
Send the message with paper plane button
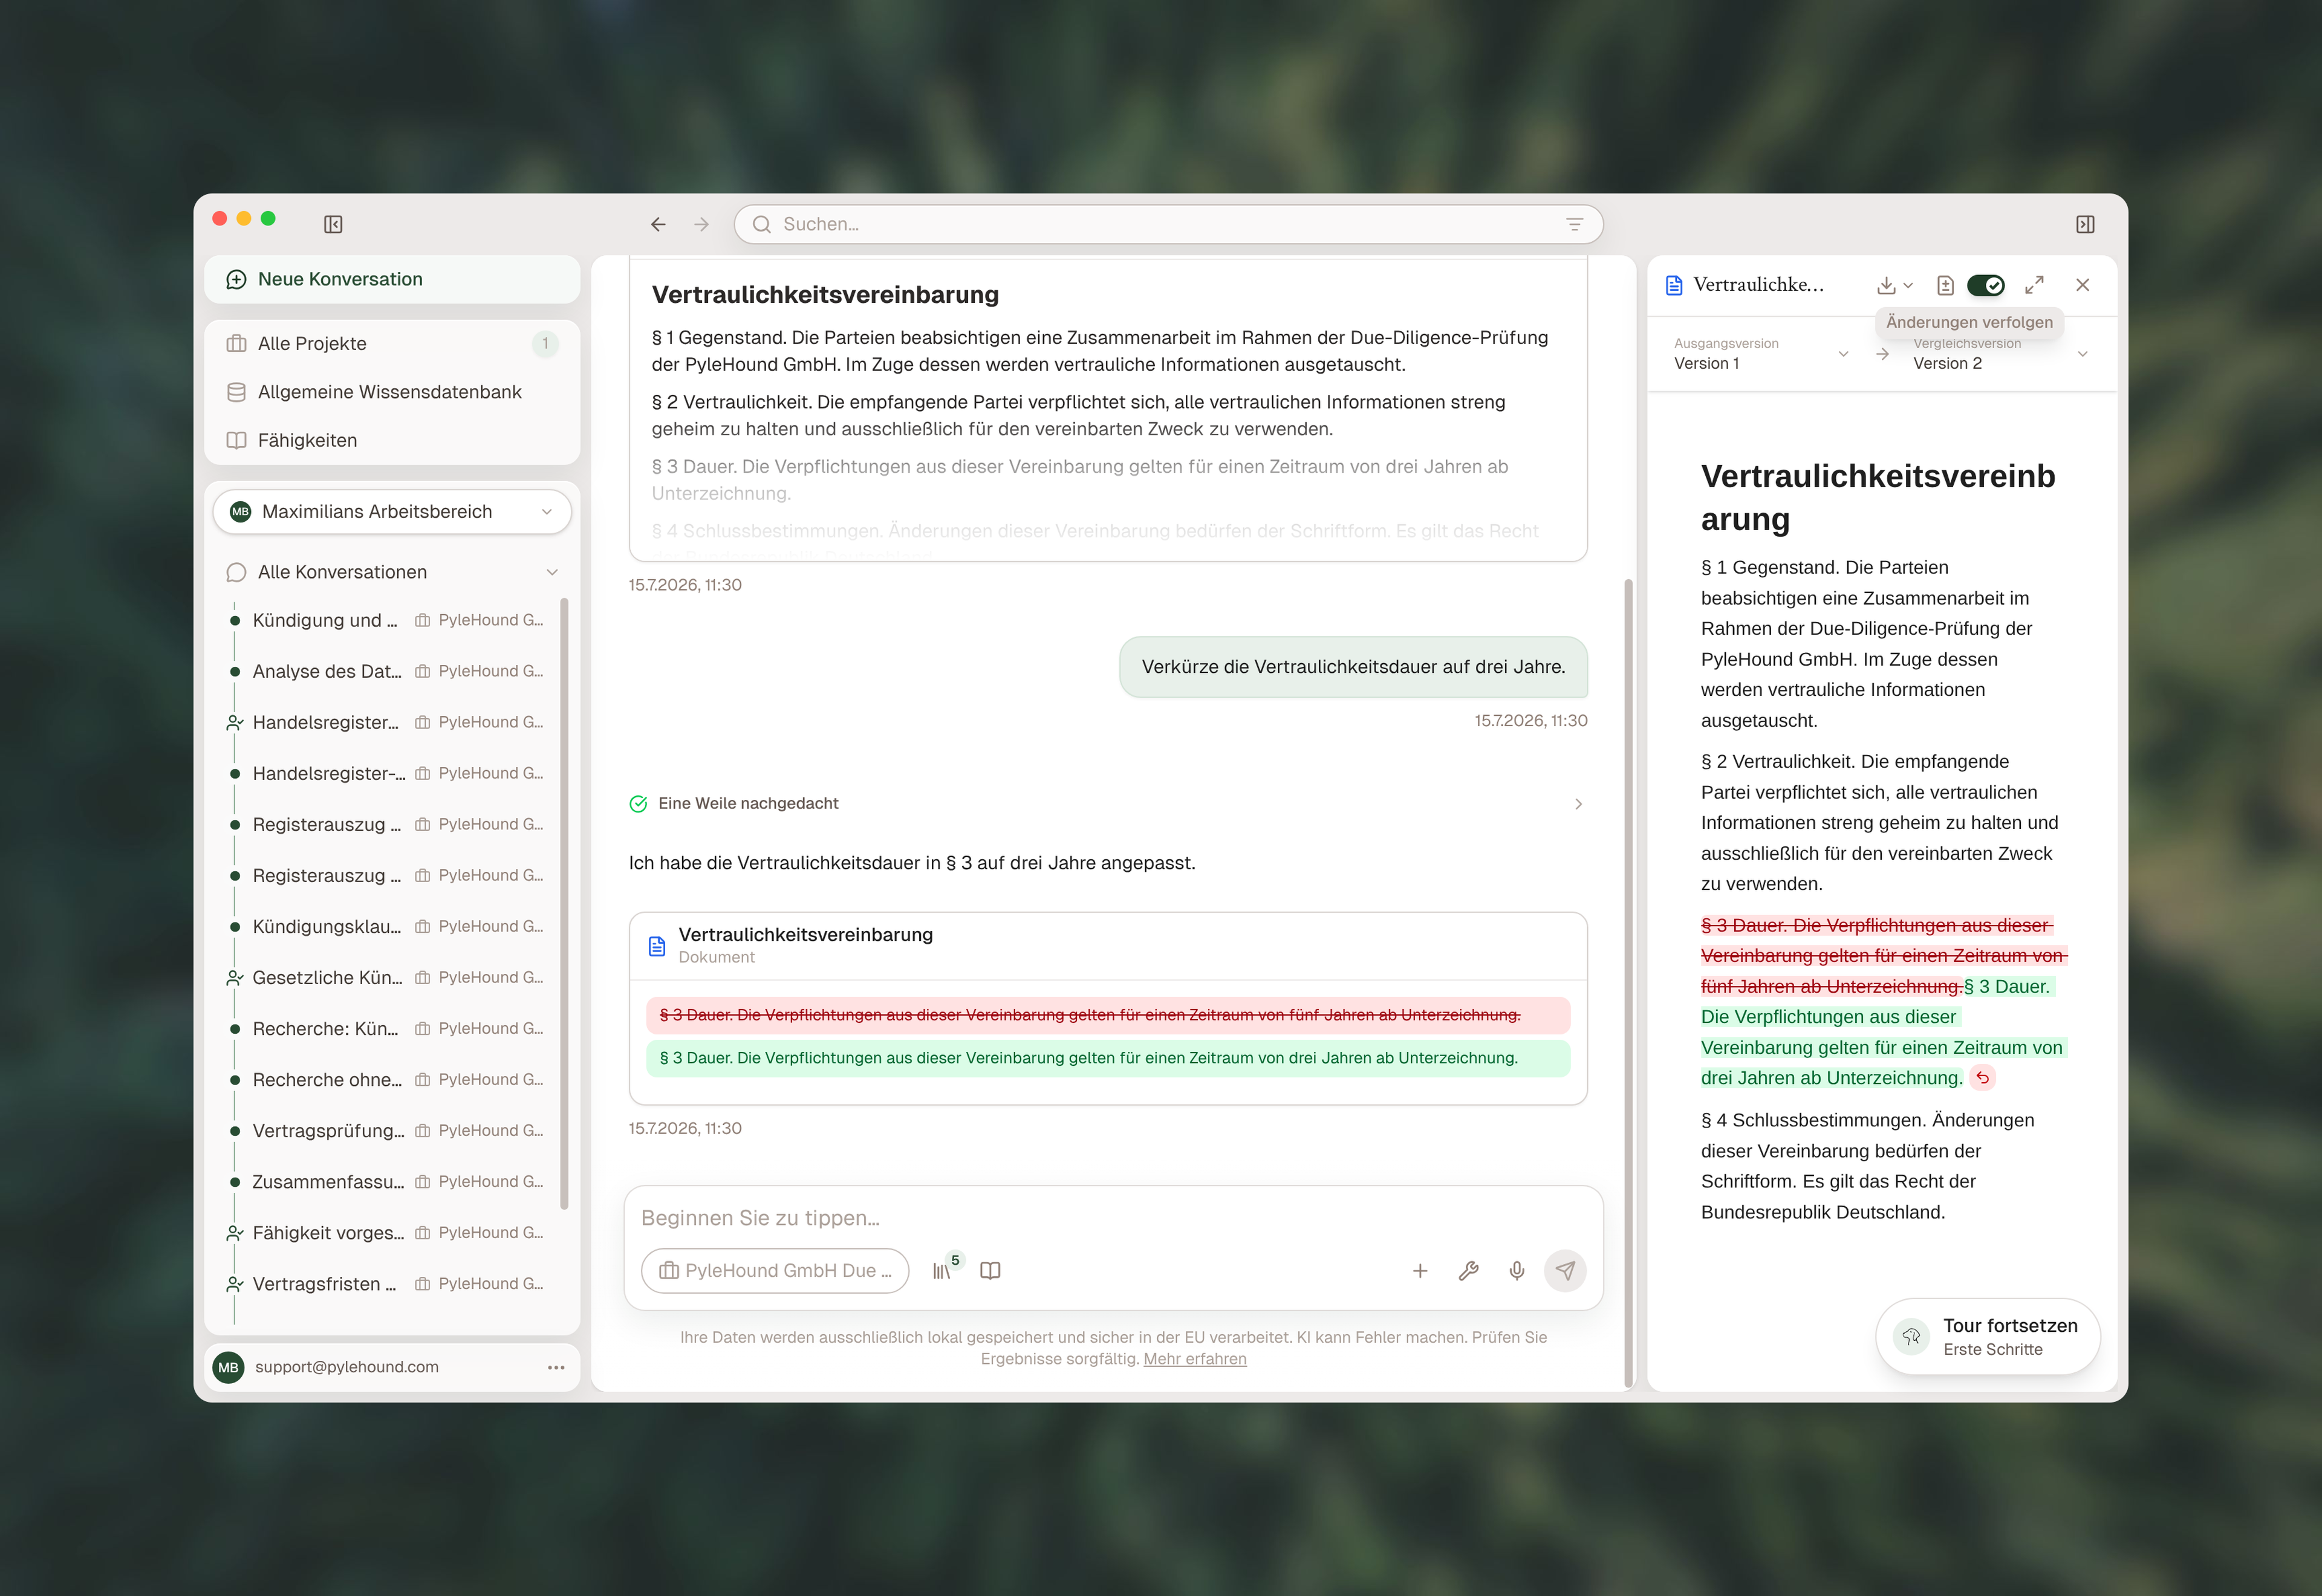click(1565, 1270)
